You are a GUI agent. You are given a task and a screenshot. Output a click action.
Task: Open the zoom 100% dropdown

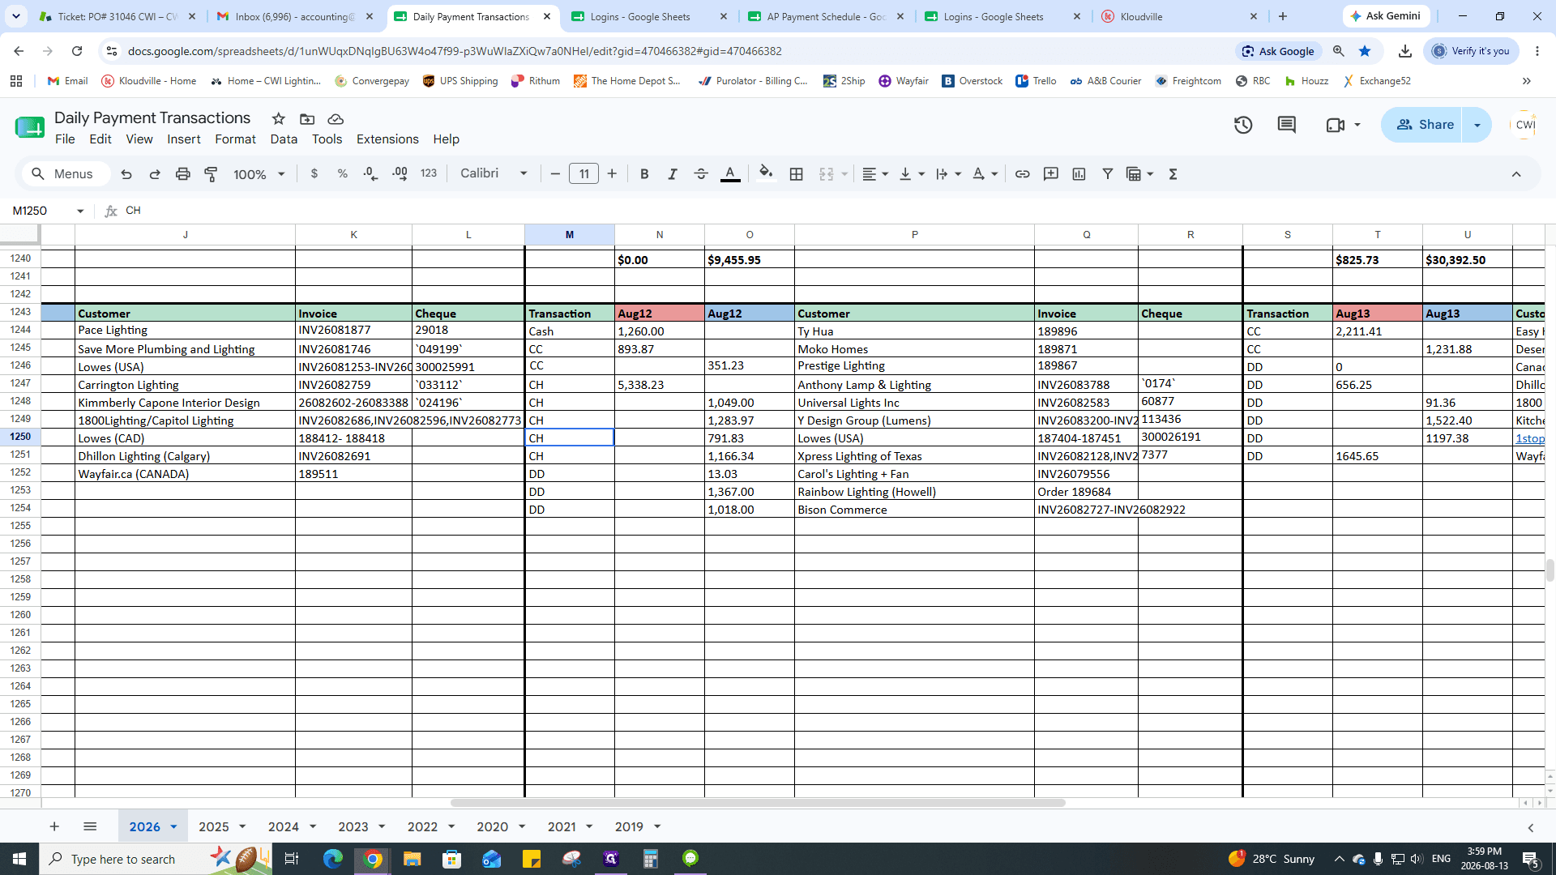[259, 174]
